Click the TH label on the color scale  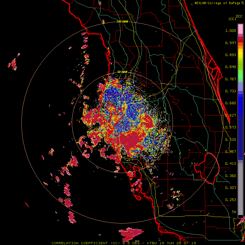(x=234, y=212)
